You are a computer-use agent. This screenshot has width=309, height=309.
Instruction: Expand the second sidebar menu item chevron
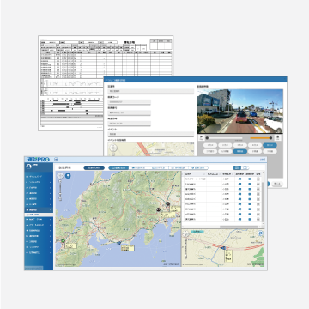pyautogui.click(x=51, y=182)
